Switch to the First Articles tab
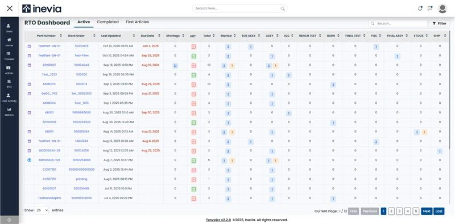The height and width of the screenshot is (224, 455). click(x=137, y=22)
